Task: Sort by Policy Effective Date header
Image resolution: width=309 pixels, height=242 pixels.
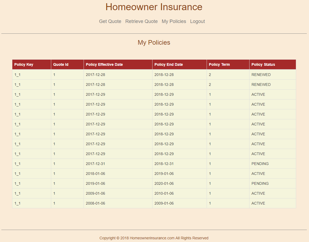Action: click(104, 64)
